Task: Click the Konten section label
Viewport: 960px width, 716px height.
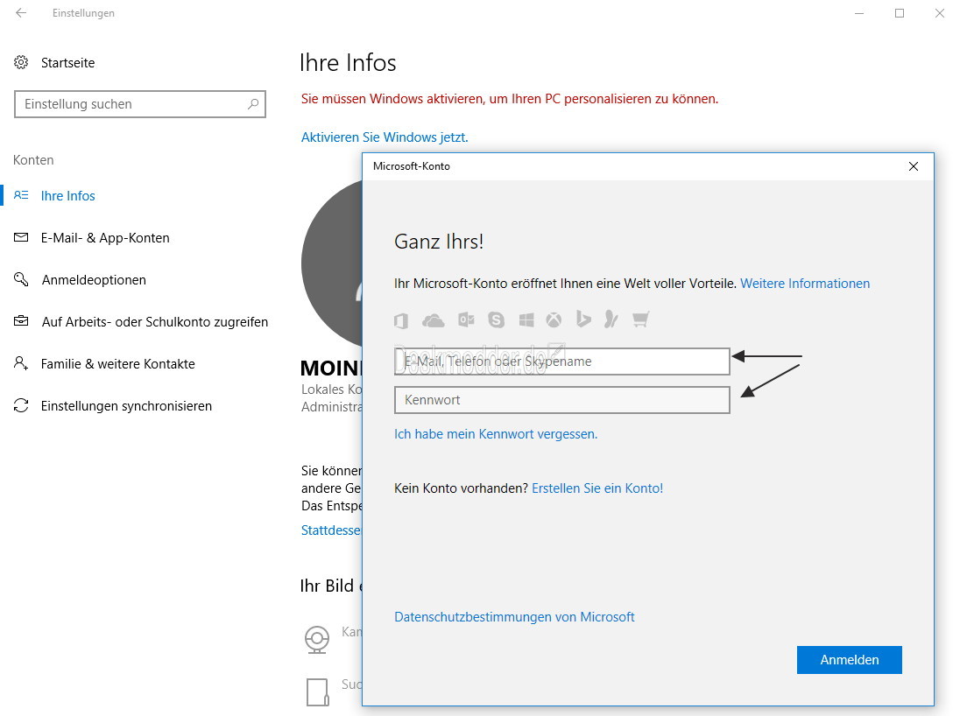Action: pyautogui.click(x=33, y=160)
